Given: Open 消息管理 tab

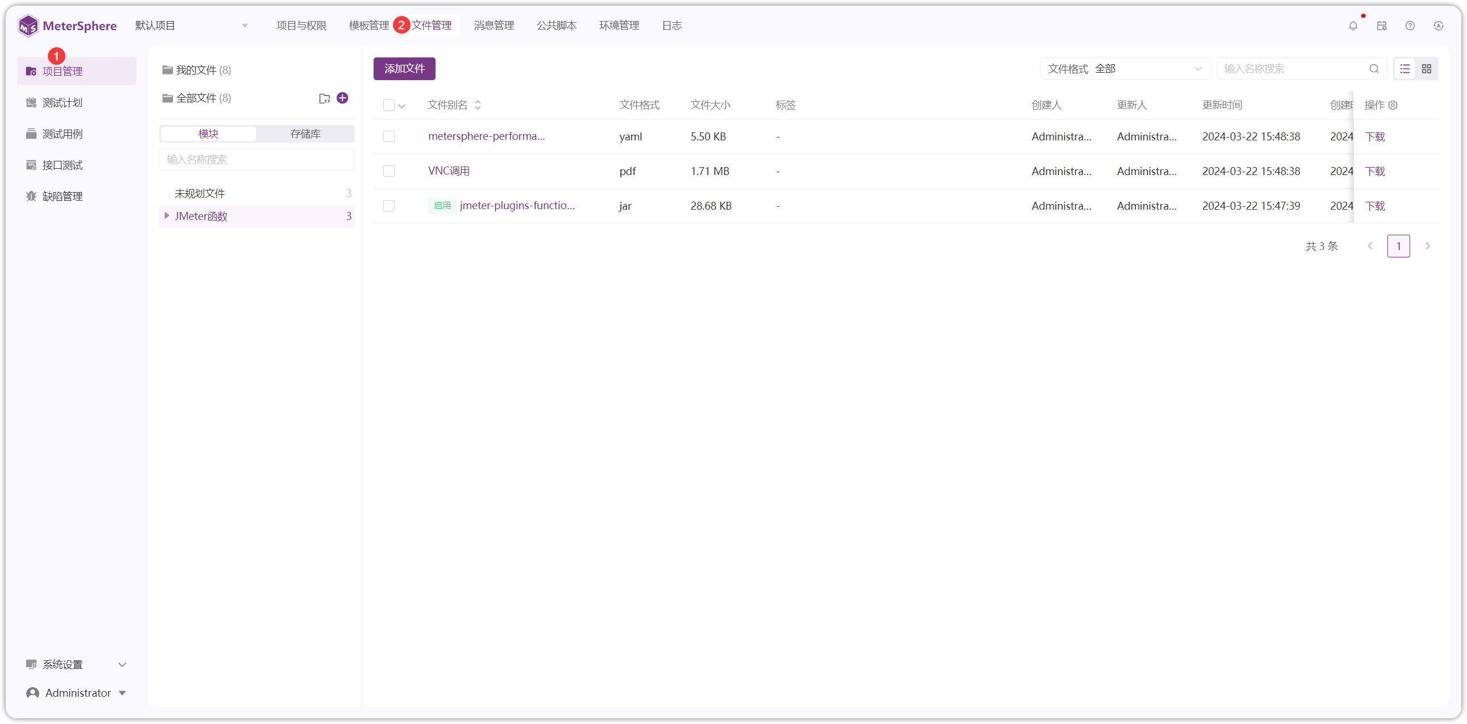Looking at the screenshot, I should 494,26.
